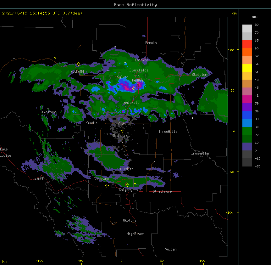Click the Strathmore label
This screenshot has width=271, height=265.
[162, 191]
